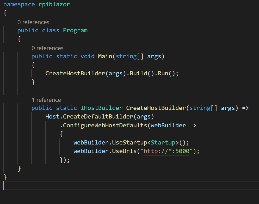Click the 'class' keyword
Image resolution: width=259 pixels, height=204 pixels.
click(x=51, y=30)
